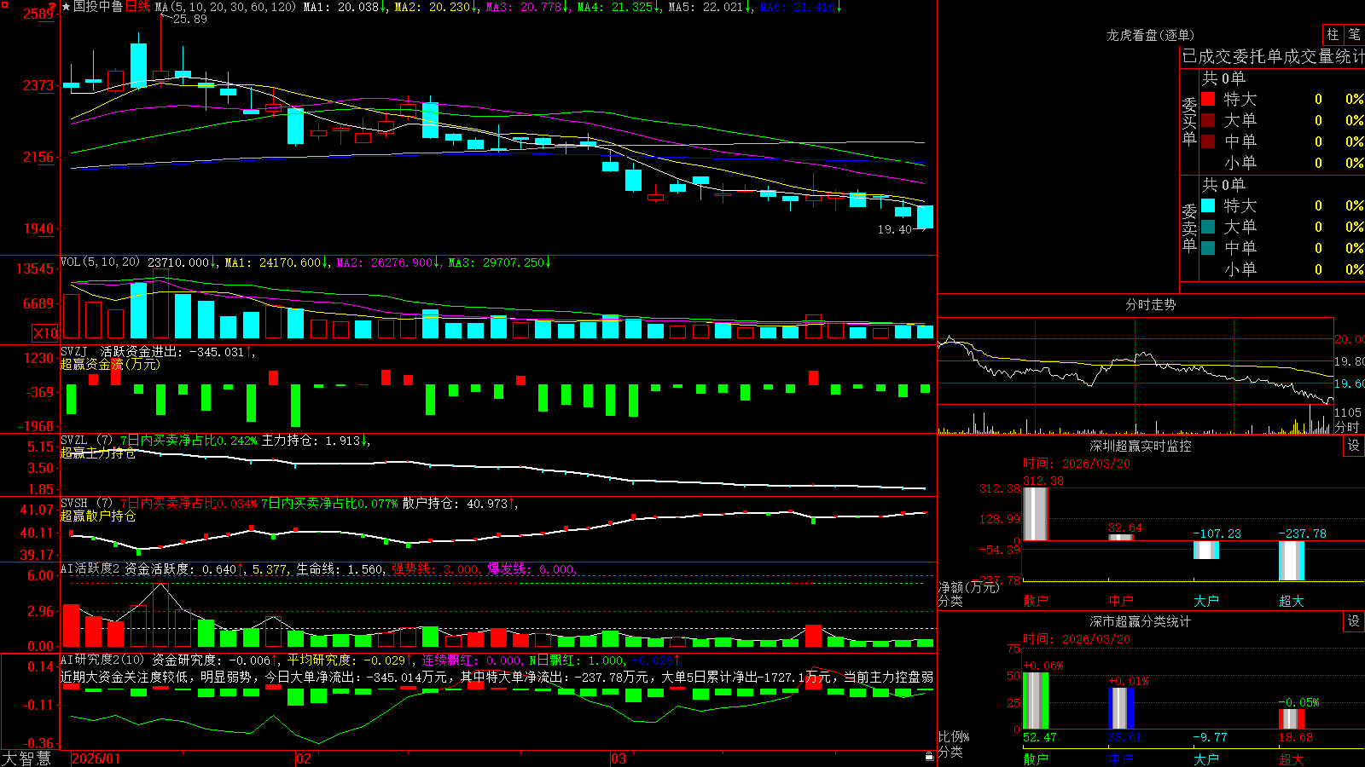Click the 大智慧 logo at bottom left
The image size is (1365, 767).
click(26, 758)
